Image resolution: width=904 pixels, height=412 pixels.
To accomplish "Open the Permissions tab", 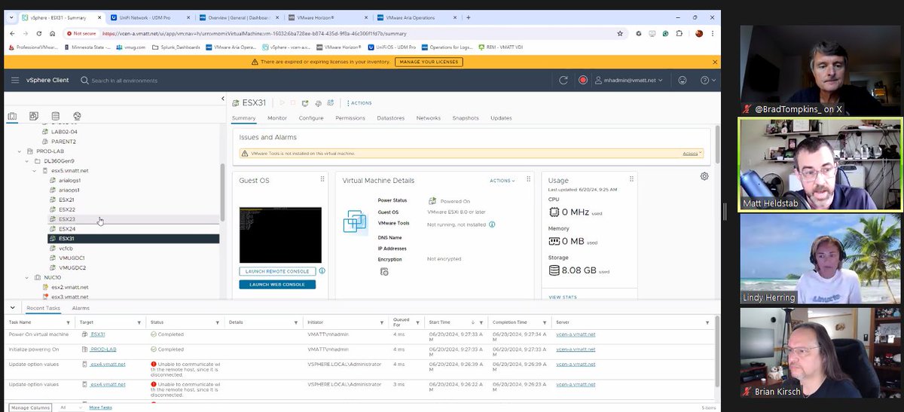I will (350, 118).
